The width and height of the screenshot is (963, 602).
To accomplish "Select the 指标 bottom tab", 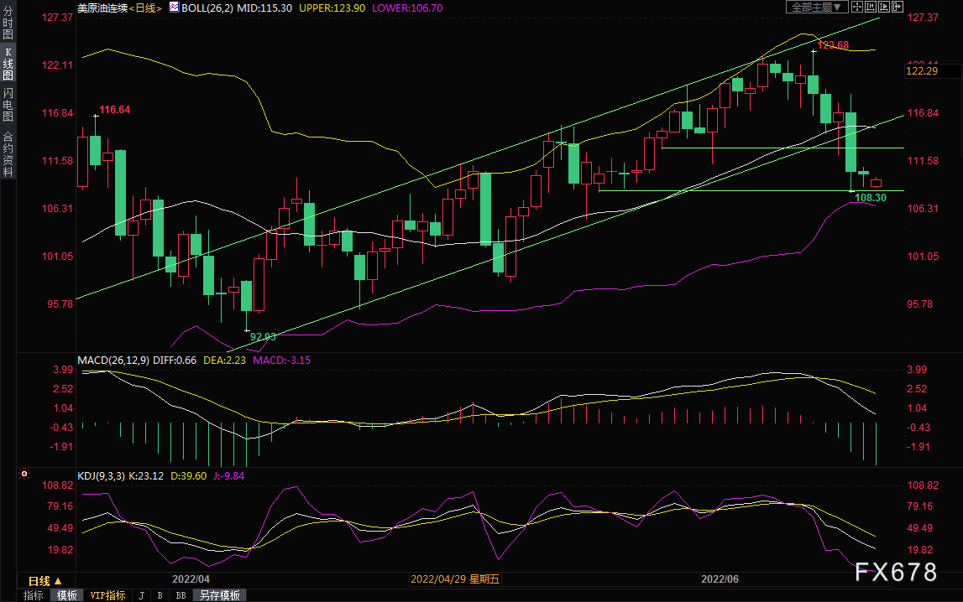I will pyautogui.click(x=34, y=595).
